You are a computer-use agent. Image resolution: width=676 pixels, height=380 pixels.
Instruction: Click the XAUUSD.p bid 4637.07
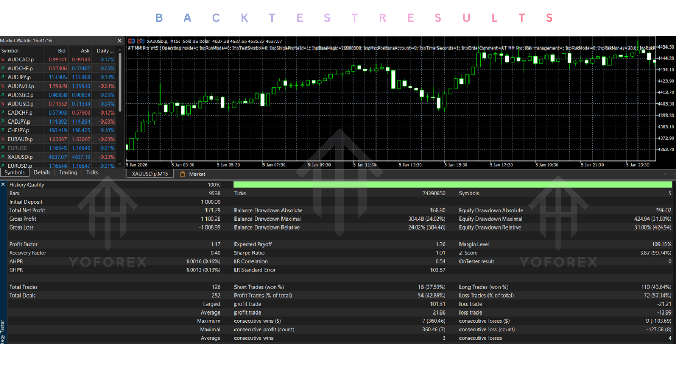click(x=58, y=157)
